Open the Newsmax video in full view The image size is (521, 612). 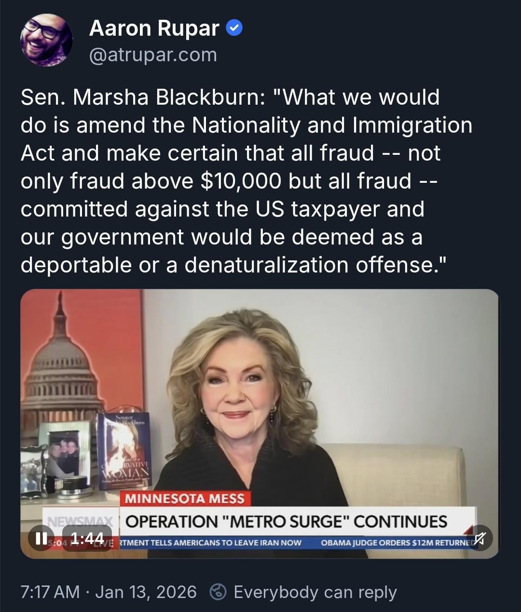260,424
